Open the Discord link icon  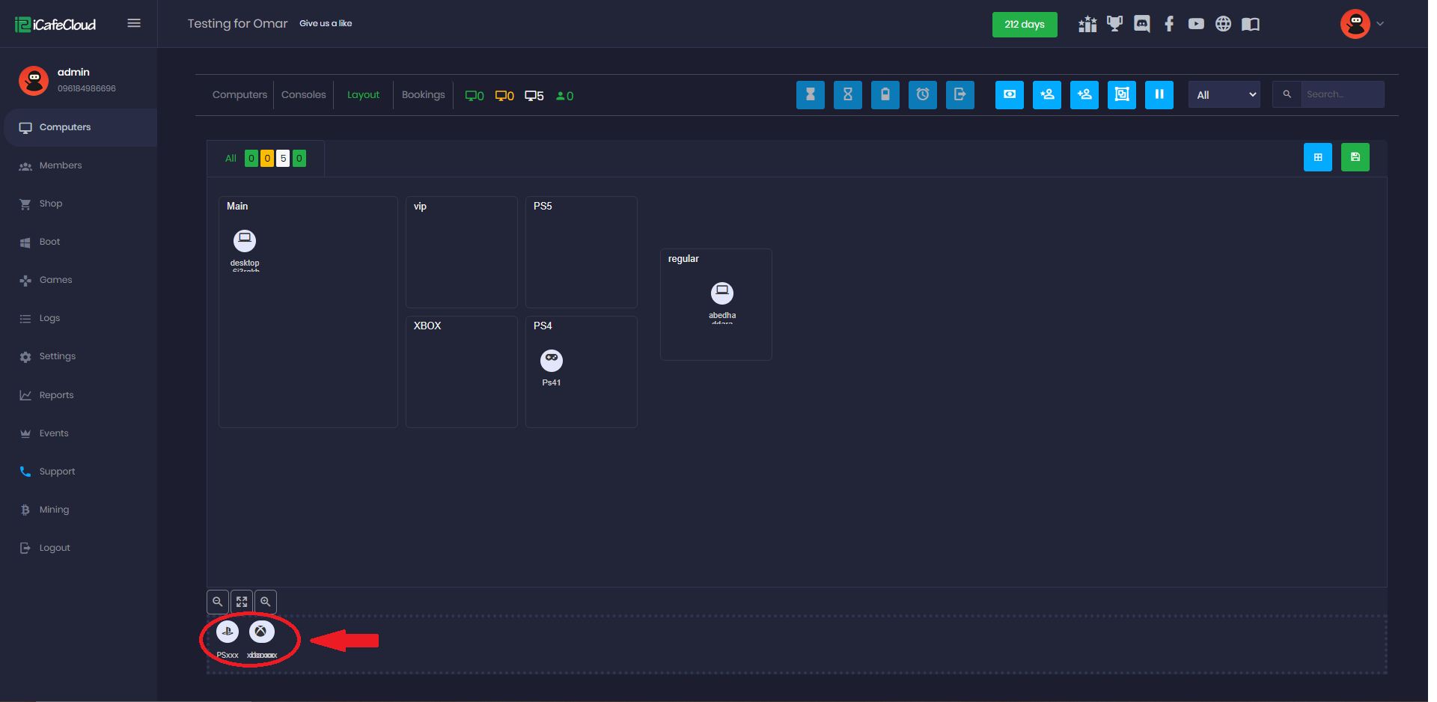pos(1141,24)
